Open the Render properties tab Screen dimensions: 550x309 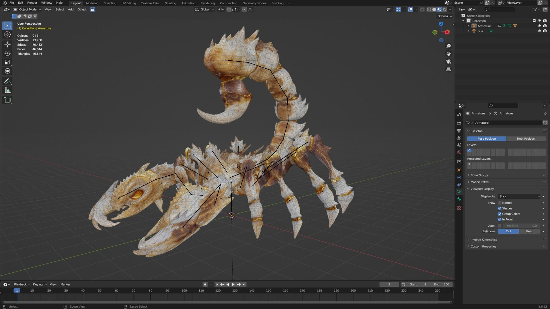point(459,123)
